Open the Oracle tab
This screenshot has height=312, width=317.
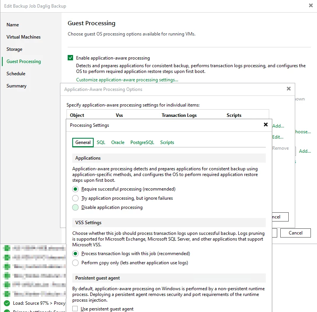coord(118,142)
